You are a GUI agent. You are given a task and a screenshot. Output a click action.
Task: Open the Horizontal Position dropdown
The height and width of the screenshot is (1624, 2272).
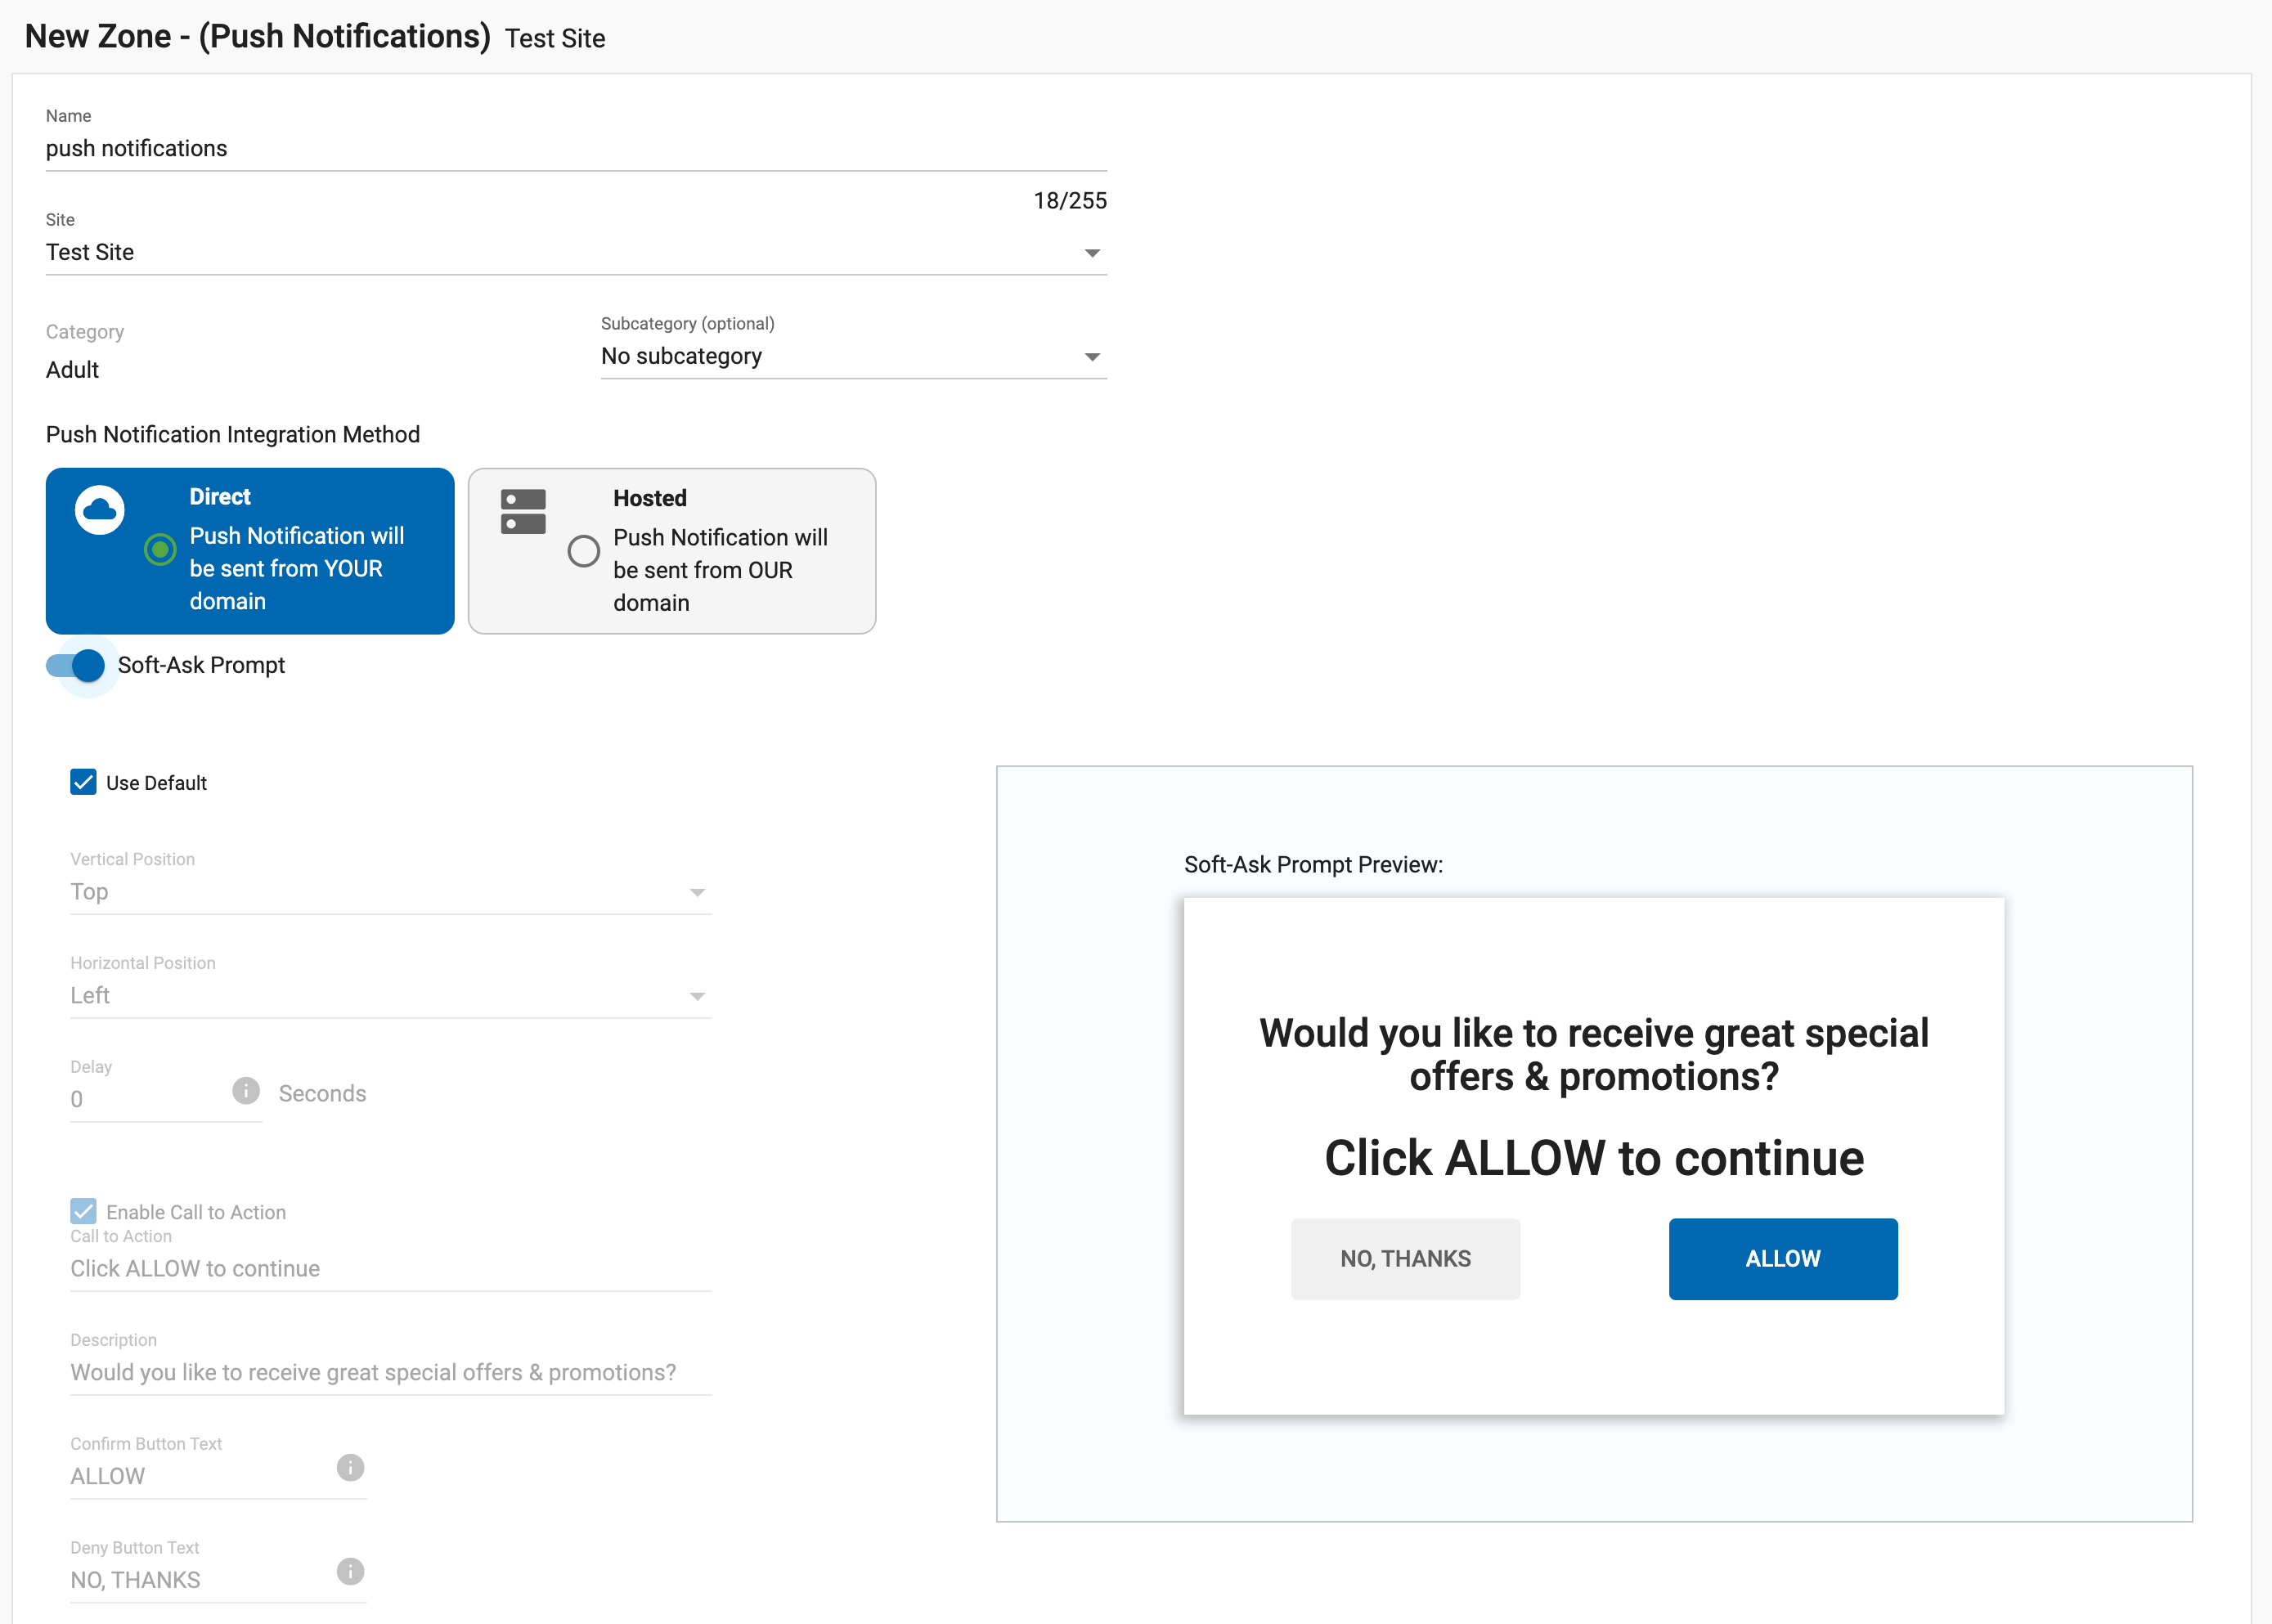[390, 995]
